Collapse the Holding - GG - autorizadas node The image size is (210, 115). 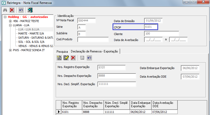tap(5, 17)
